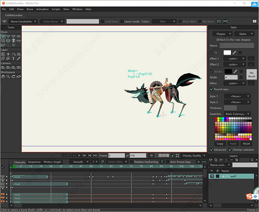This screenshot has height=212, width=259.
Task: Click the Reset button in Style panel
Action: coord(246,144)
